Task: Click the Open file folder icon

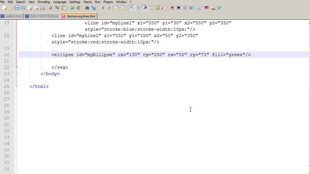Action: [11, 8]
